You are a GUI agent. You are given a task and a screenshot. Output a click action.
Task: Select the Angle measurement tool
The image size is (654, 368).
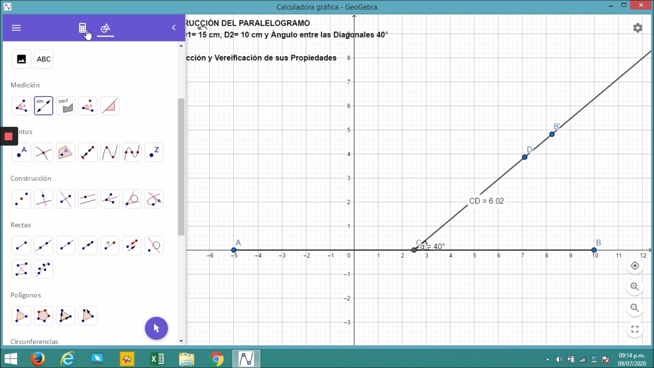click(21, 106)
